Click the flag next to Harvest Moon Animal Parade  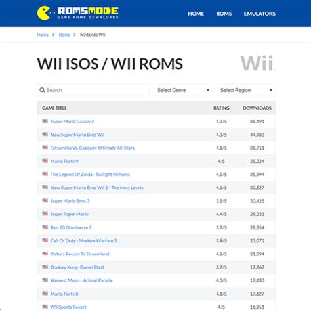click(x=45, y=280)
